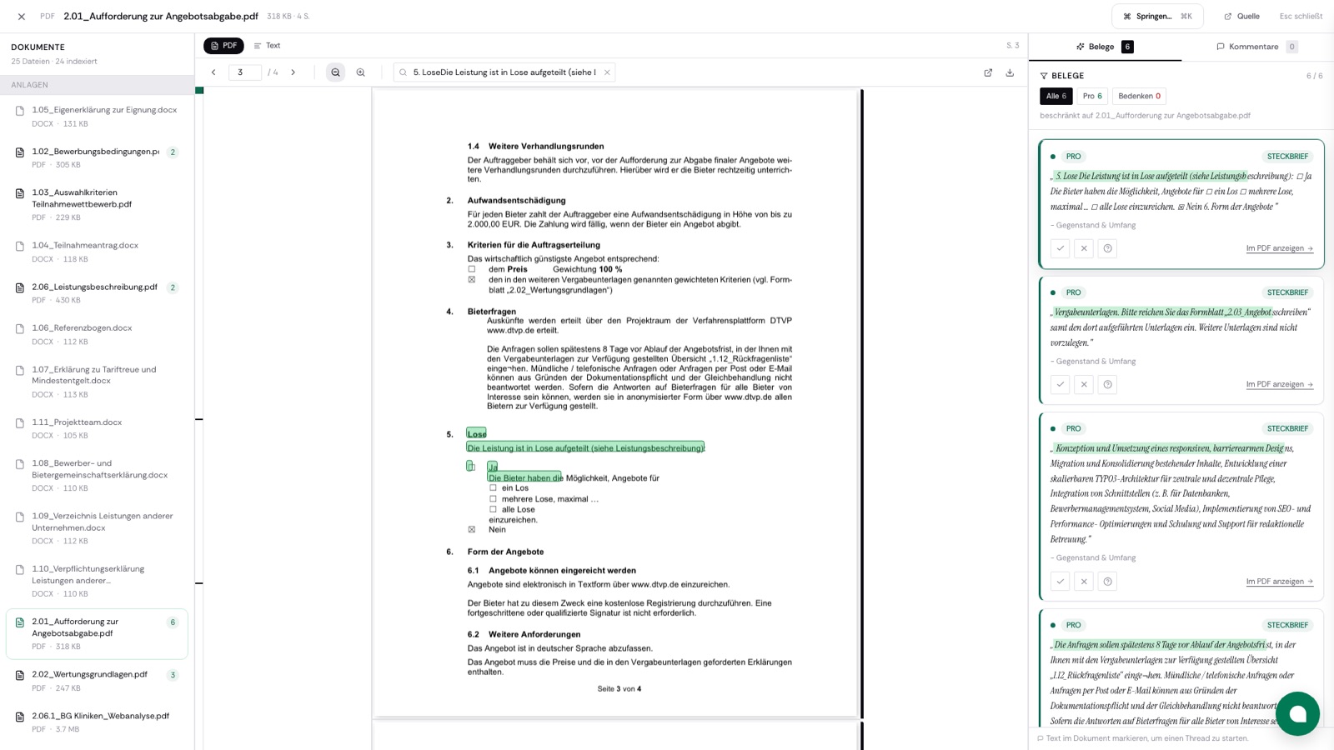Show first Beleg Im PDF anzeigen
The image size is (1334, 750).
(x=1280, y=248)
